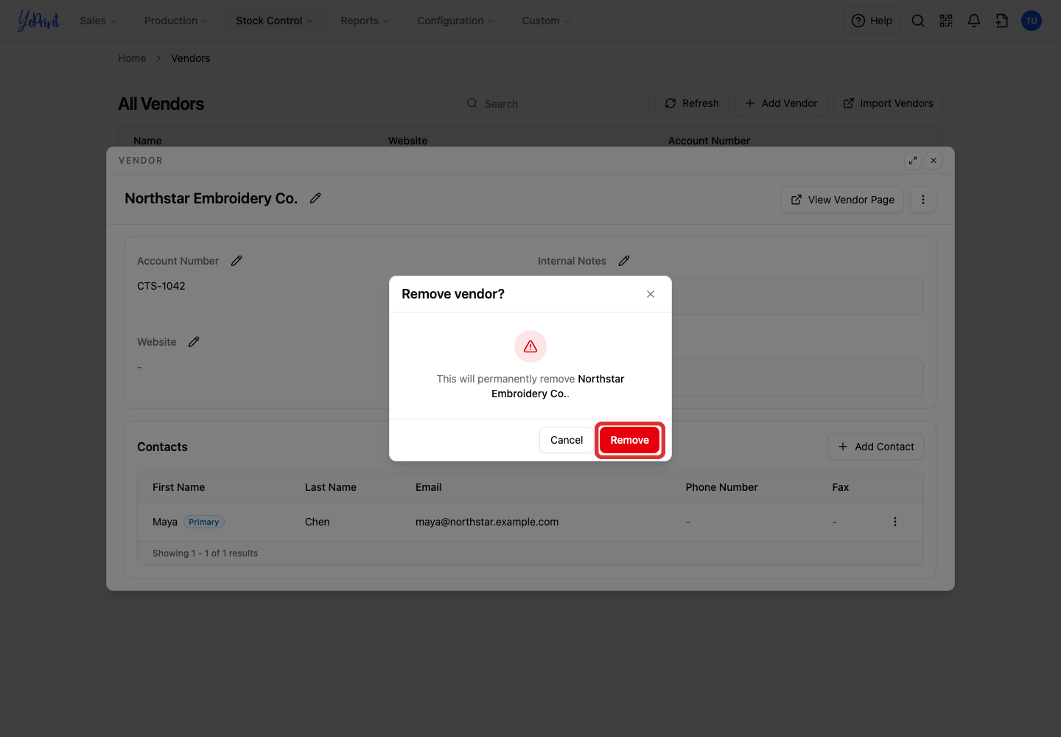This screenshot has height=737, width=1061.
Task: Click the First Name column header
Action: [x=179, y=487]
